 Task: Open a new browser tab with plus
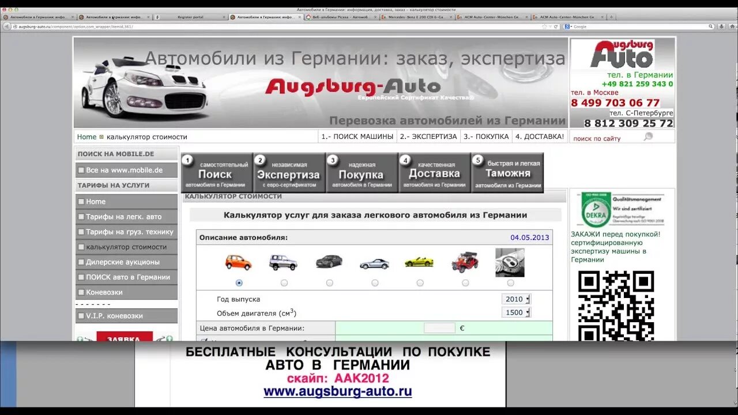click(610, 17)
